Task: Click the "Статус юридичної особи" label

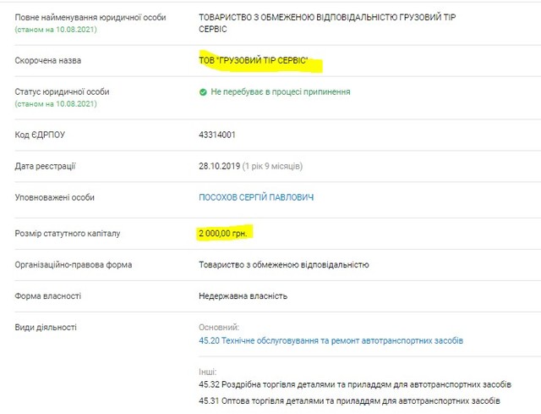Action: tap(62, 91)
